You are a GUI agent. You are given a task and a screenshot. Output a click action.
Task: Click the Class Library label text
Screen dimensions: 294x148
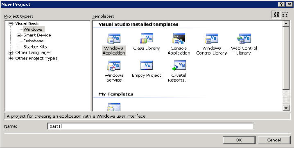coord(147,48)
